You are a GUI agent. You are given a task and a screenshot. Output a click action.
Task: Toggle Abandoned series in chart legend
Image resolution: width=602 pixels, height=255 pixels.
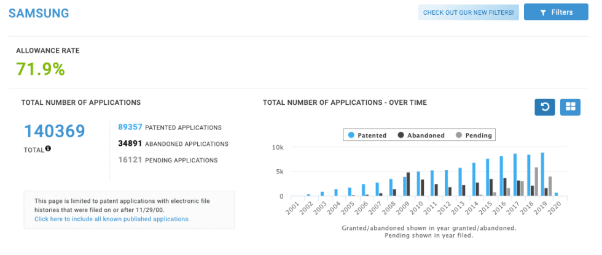pyautogui.click(x=421, y=135)
